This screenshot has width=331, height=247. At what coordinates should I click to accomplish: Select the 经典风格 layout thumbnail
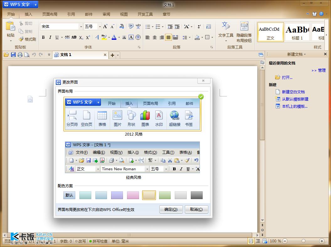pyautogui.click(x=132, y=157)
